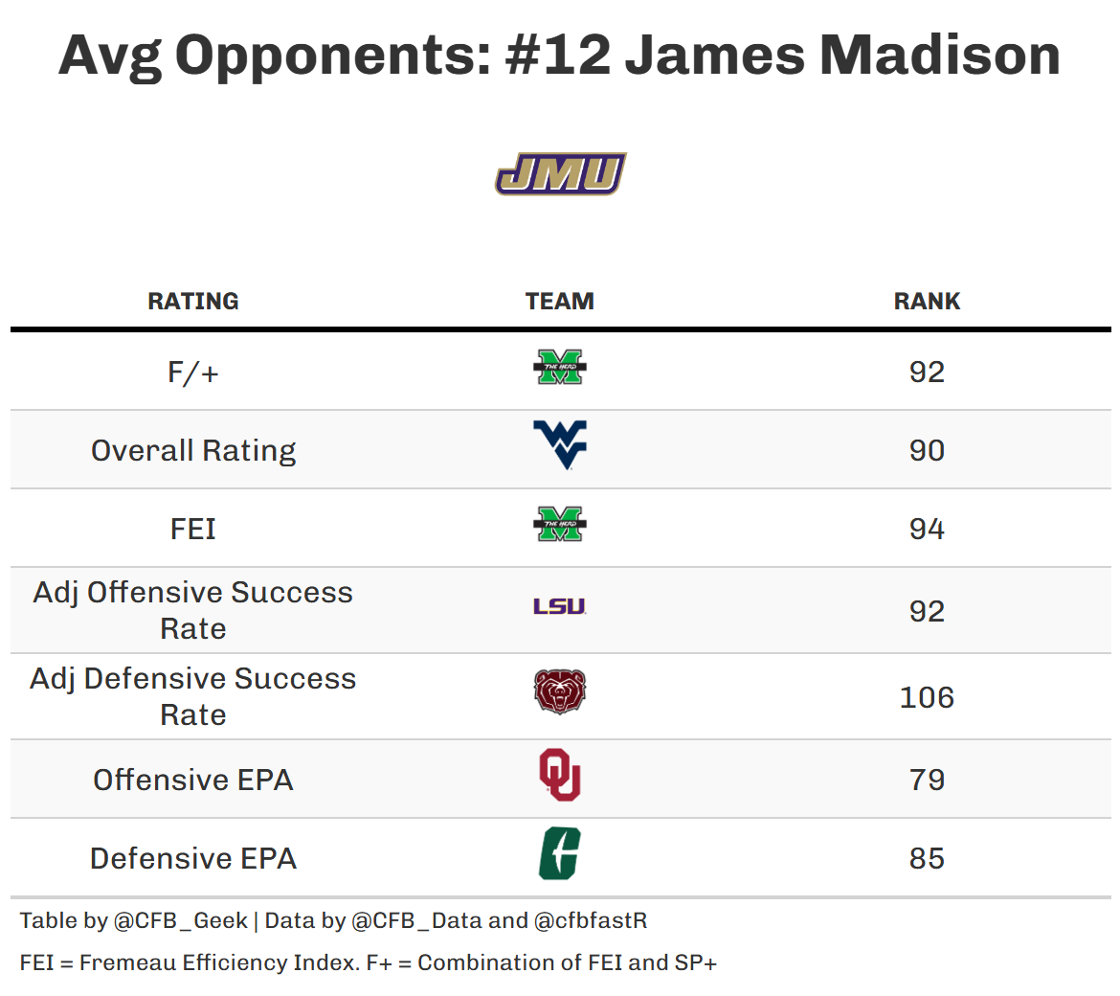Select the Offensive EPA row label
Screen dimensions: 1120x996
click(x=193, y=780)
